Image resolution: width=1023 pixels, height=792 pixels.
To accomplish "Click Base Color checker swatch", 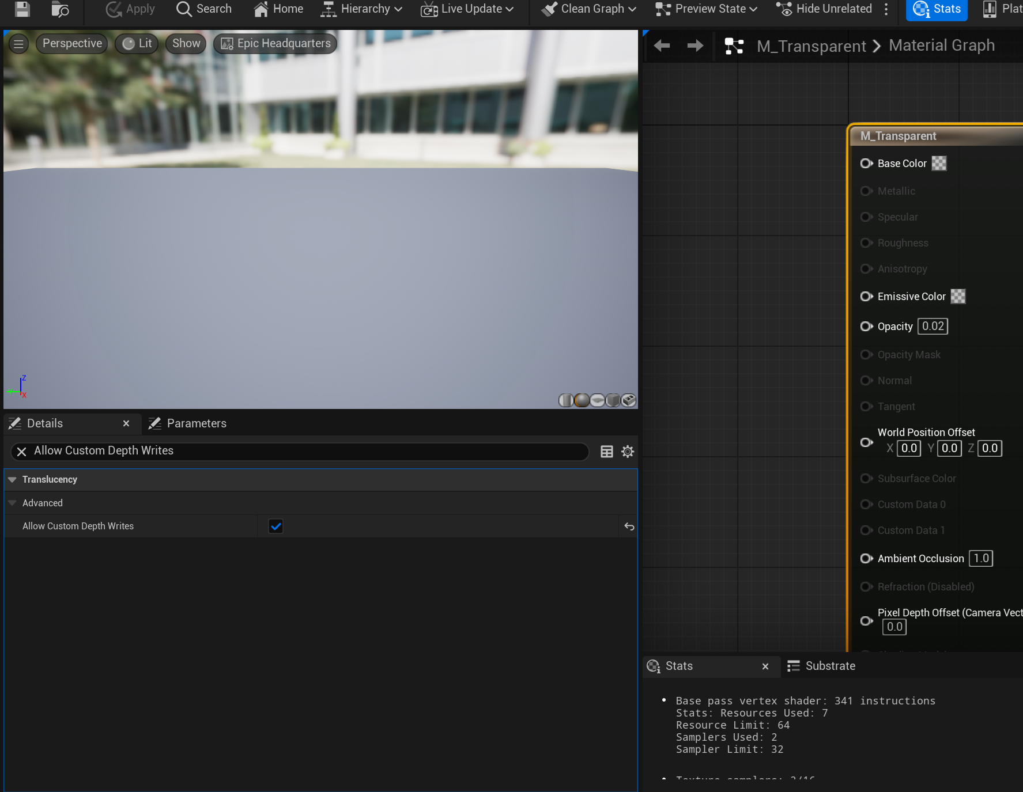I will (939, 164).
